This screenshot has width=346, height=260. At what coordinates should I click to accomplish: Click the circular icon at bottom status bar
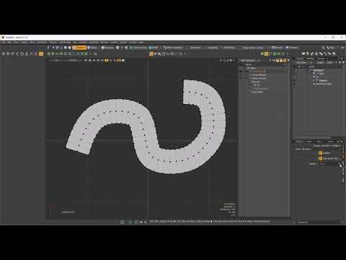(122, 222)
